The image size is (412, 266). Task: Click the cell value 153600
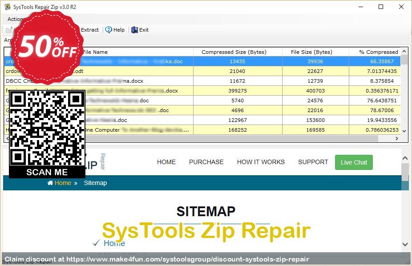coord(315,120)
